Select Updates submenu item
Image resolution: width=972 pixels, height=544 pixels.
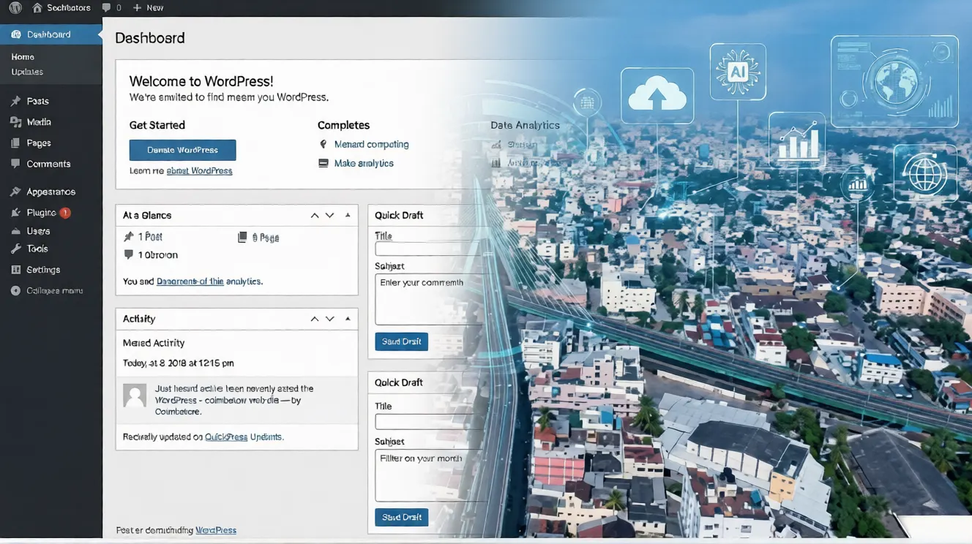point(27,72)
